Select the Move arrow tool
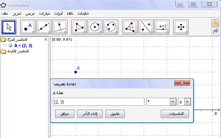This screenshot has width=221, height=138. coord(9,27)
